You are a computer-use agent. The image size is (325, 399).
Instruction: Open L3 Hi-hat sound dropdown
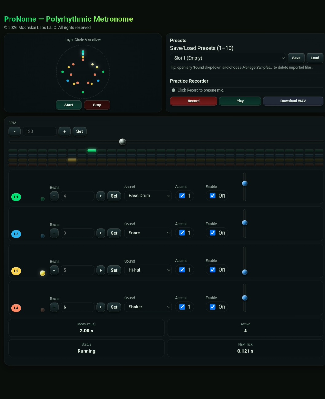(x=148, y=270)
